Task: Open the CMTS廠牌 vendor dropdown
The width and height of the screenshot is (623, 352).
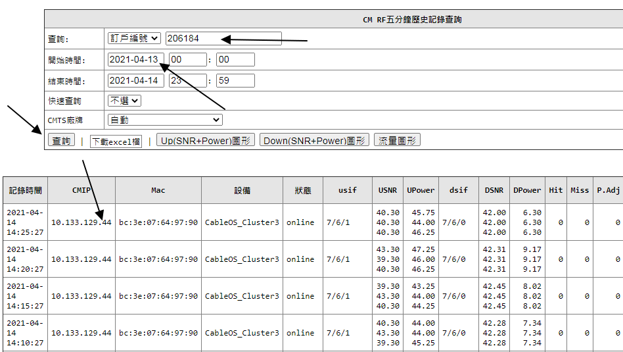Action: 165,120
